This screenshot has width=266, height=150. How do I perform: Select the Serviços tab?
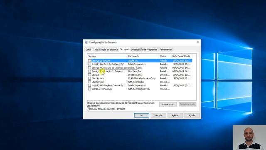(124, 49)
